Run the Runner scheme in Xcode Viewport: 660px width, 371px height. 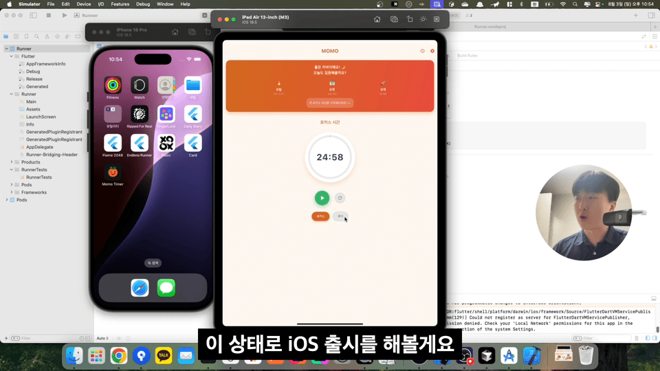coord(65,15)
